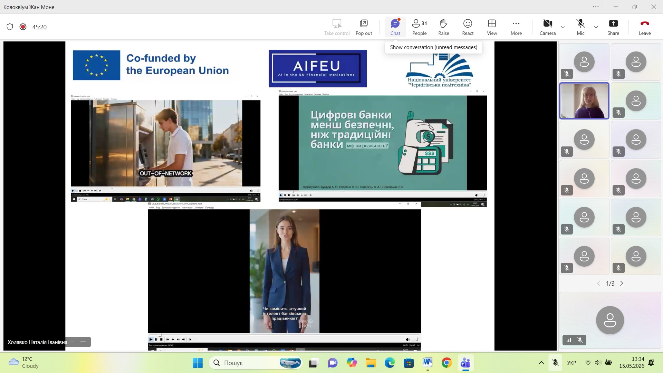Open the Chat conversation panel
This screenshot has width=663, height=373.
click(x=395, y=27)
